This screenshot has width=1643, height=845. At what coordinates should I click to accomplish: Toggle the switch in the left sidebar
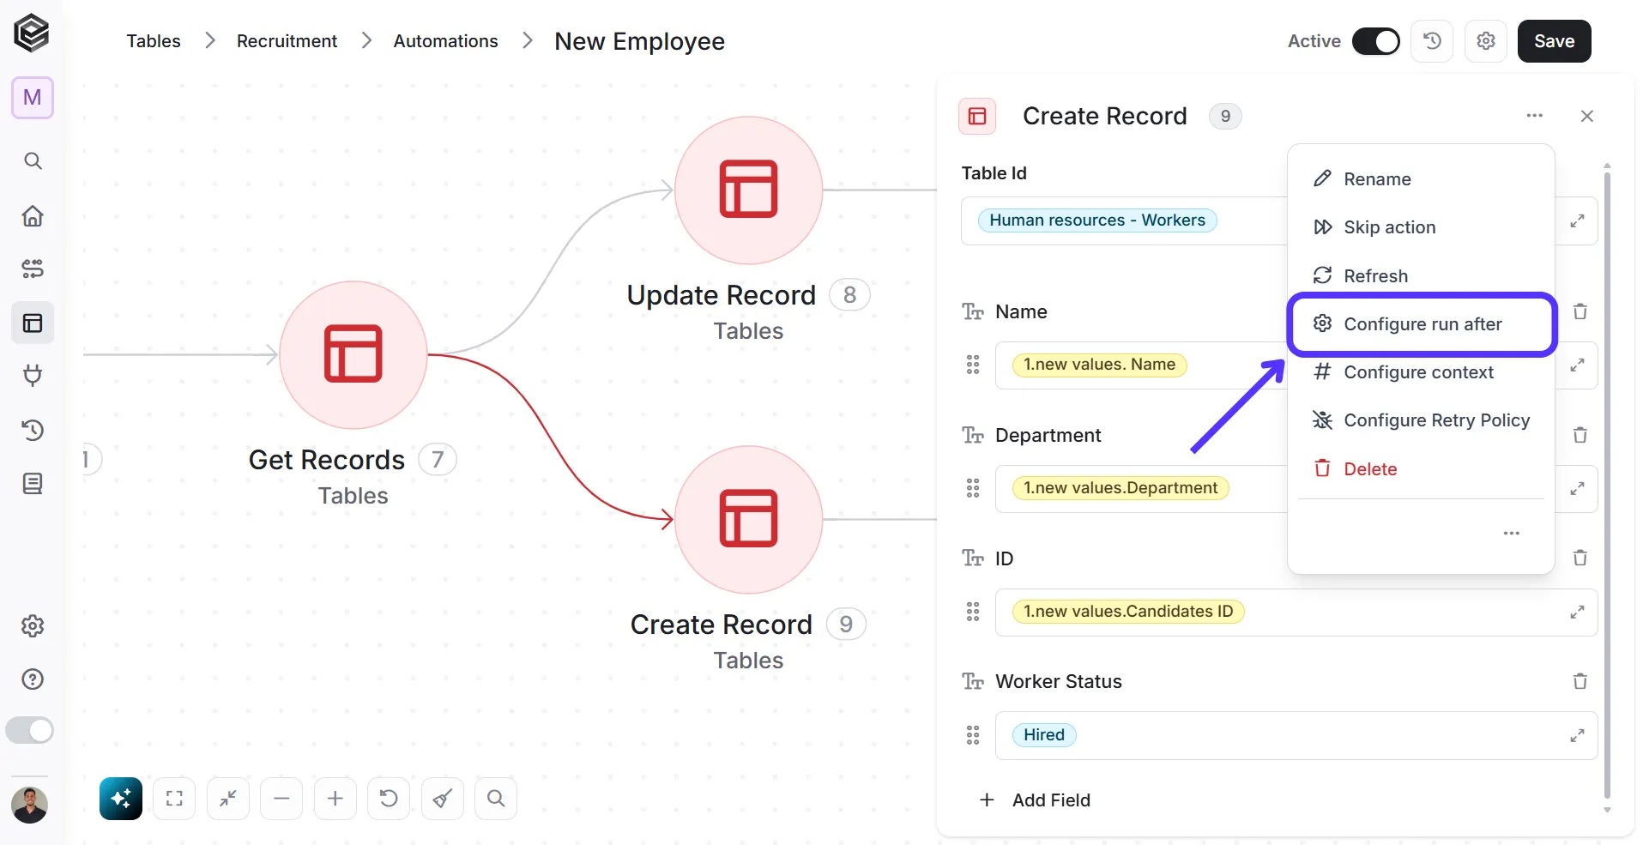(x=30, y=730)
